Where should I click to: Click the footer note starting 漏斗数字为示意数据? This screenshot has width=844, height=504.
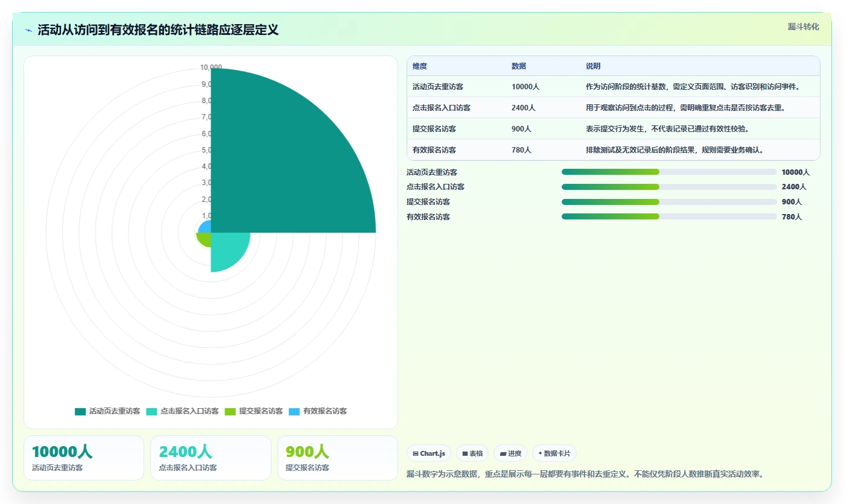(x=586, y=474)
